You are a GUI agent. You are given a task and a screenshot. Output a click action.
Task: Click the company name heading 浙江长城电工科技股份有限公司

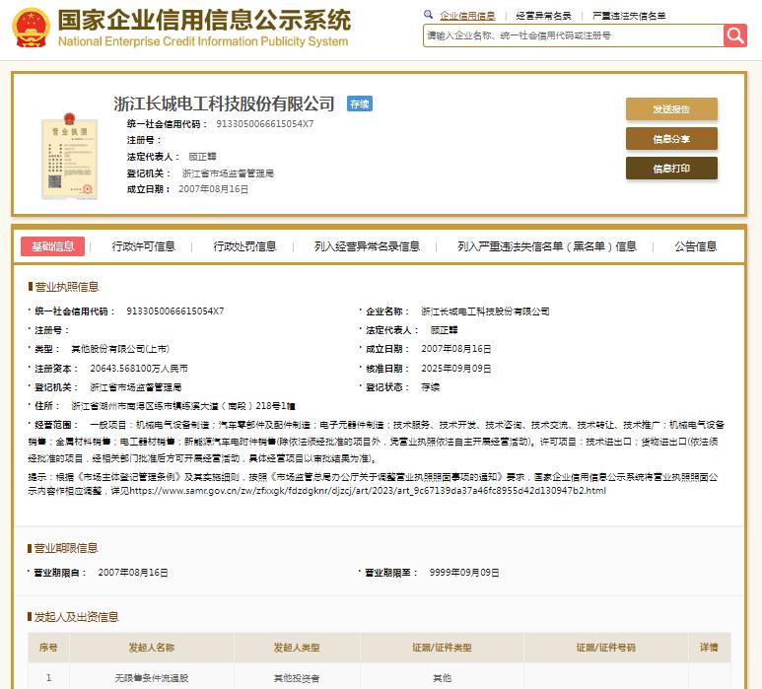point(224,103)
